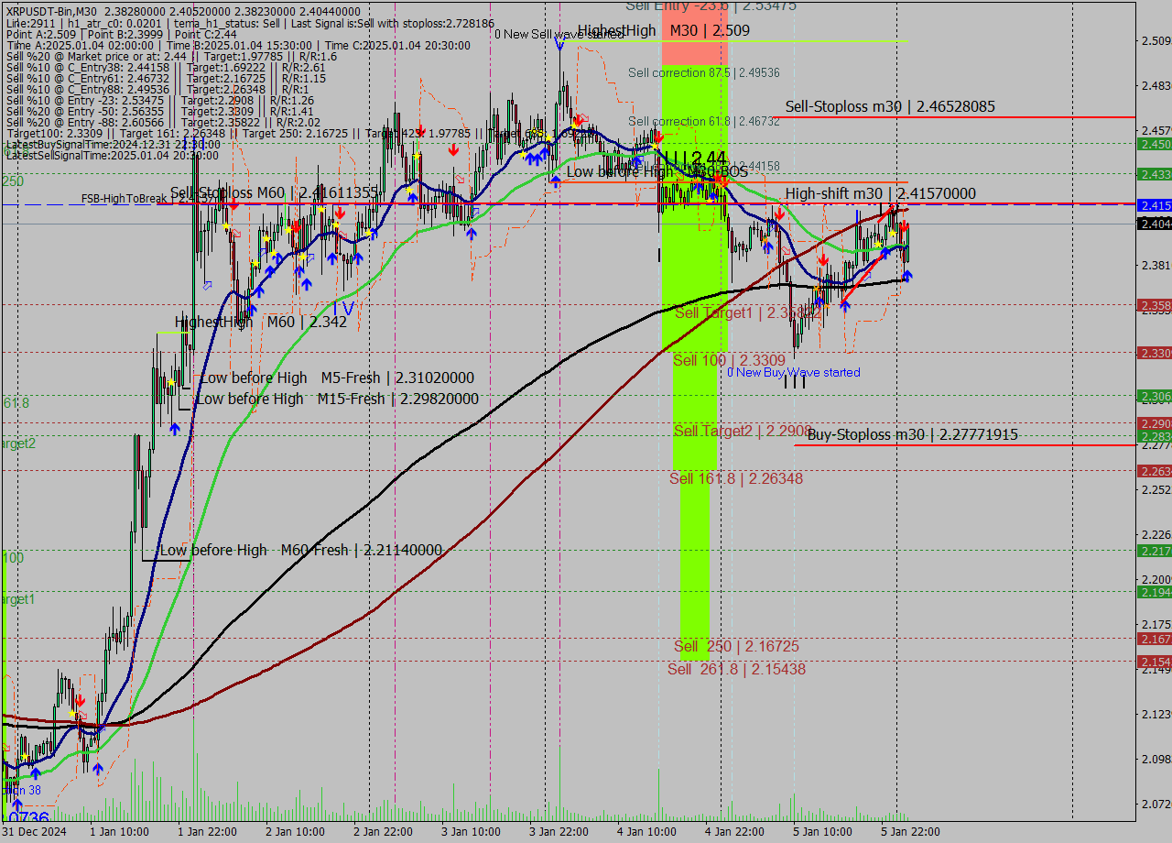This screenshot has height=843, width=1172.
Task: Click the blue 2.415 price tag
Action: pyautogui.click(x=1155, y=205)
